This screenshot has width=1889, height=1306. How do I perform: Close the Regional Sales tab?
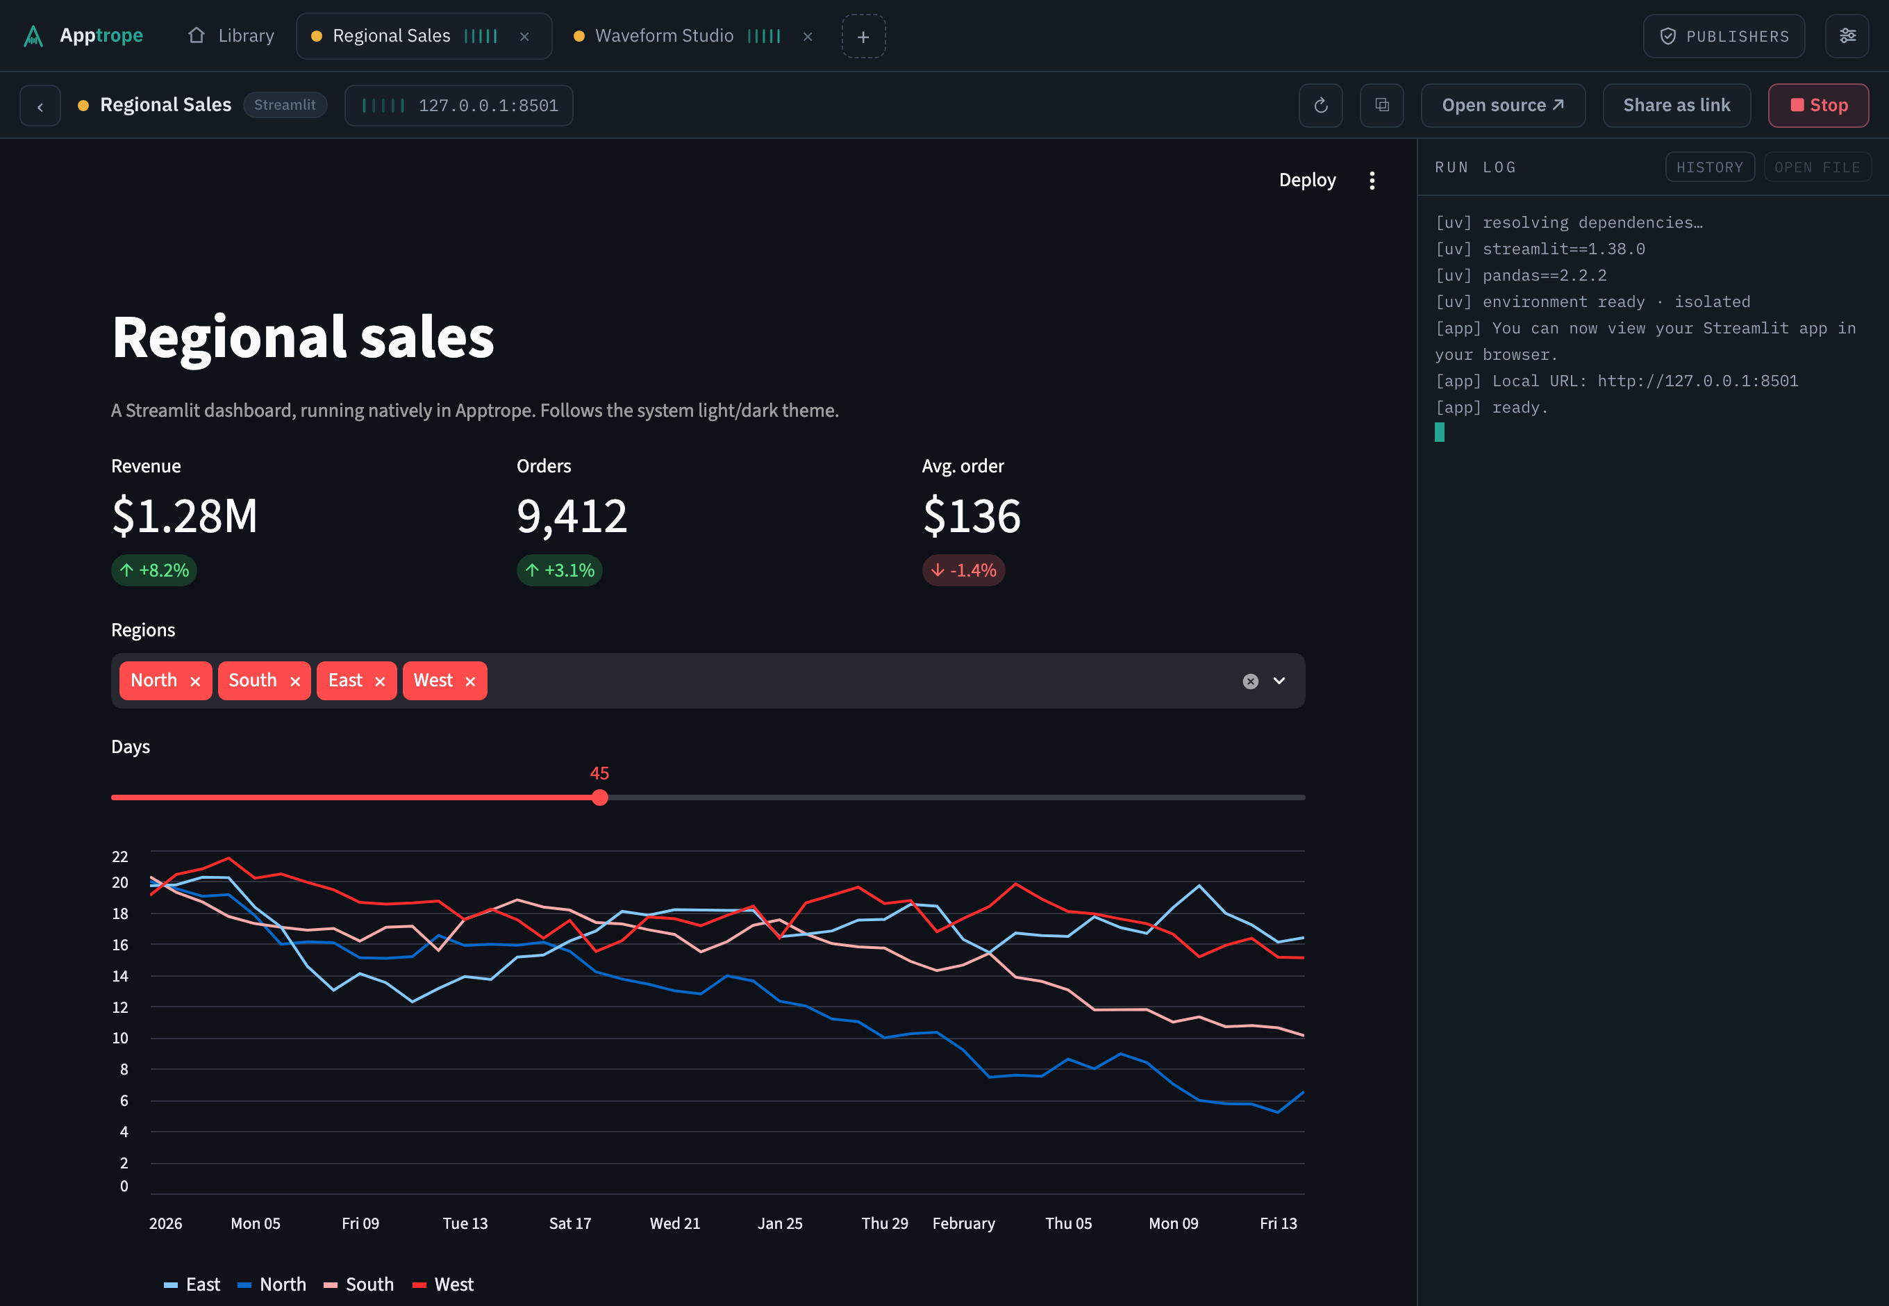pos(524,37)
